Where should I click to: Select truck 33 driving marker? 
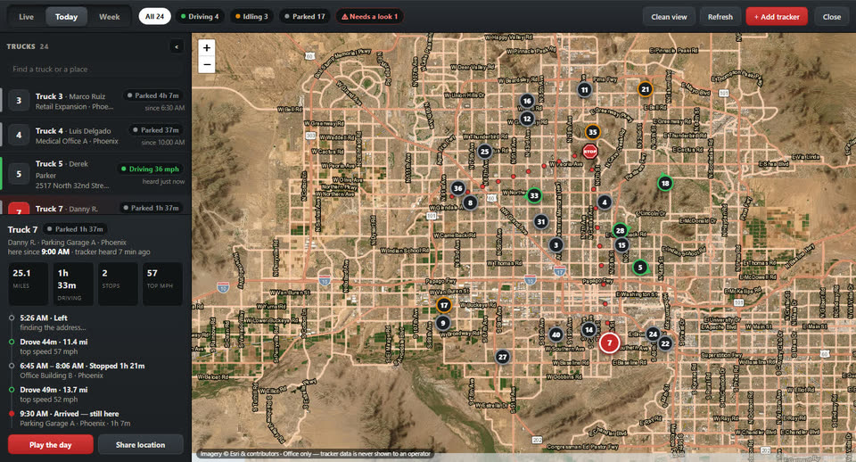click(x=534, y=195)
